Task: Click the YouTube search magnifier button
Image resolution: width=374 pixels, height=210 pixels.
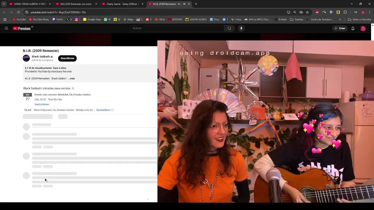Action: (x=229, y=28)
